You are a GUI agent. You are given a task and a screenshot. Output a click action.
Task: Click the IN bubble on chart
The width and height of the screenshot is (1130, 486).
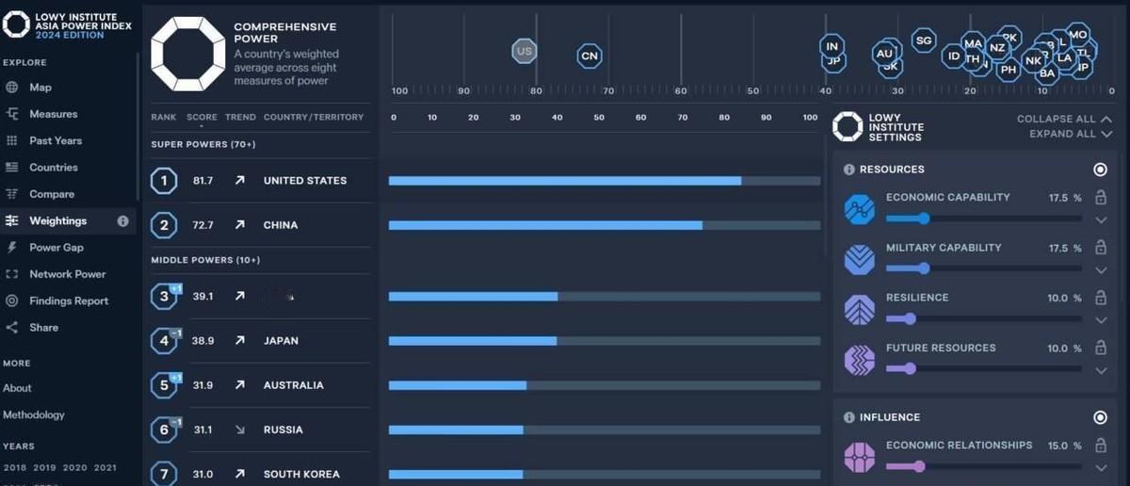pyautogui.click(x=831, y=46)
